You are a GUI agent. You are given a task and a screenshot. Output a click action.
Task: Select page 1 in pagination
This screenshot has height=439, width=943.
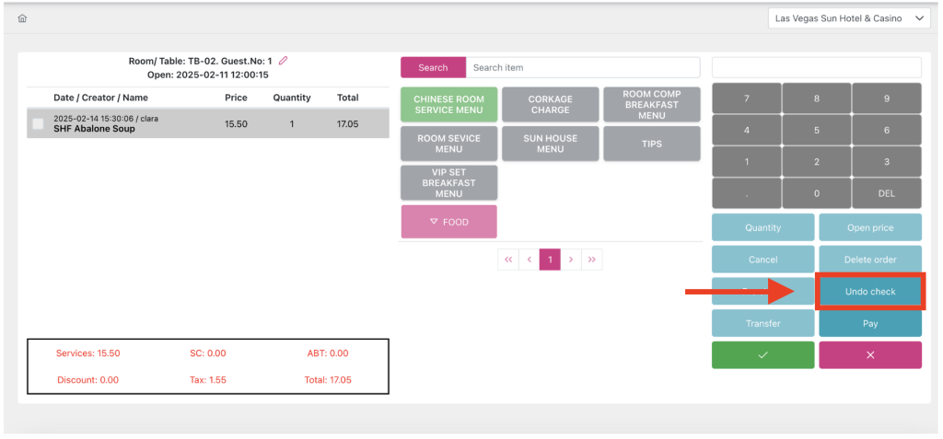coord(550,260)
